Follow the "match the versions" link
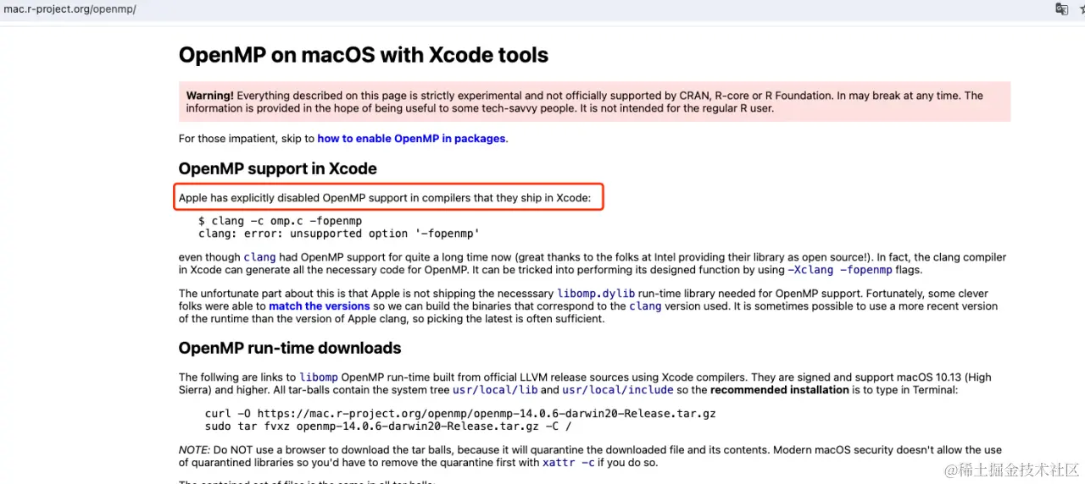Viewport: 1085px width, 484px height. click(320, 306)
